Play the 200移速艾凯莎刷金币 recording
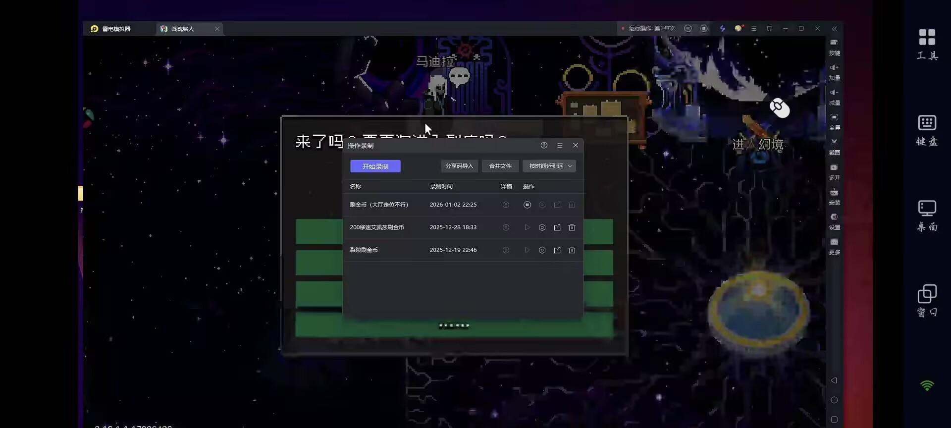The height and width of the screenshot is (428, 951). point(527,228)
